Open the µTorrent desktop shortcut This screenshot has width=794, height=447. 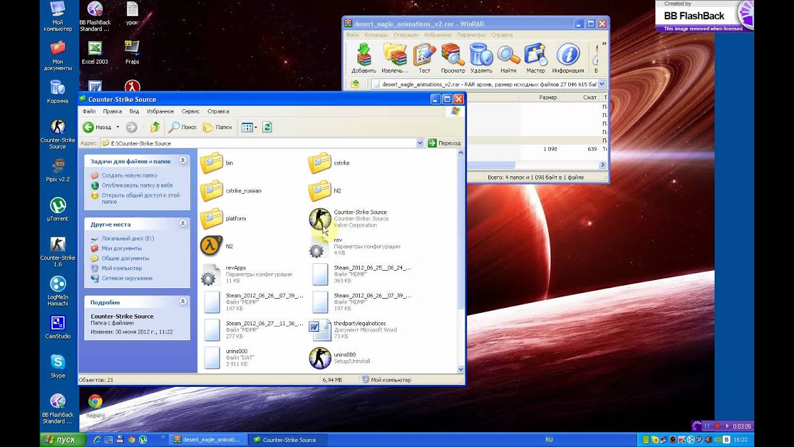click(x=58, y=209)
